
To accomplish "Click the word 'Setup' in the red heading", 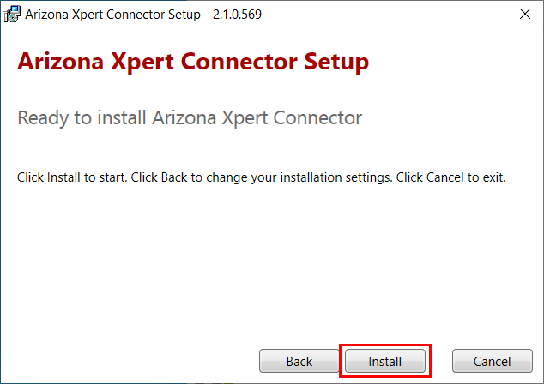I will tap(336, 63).
